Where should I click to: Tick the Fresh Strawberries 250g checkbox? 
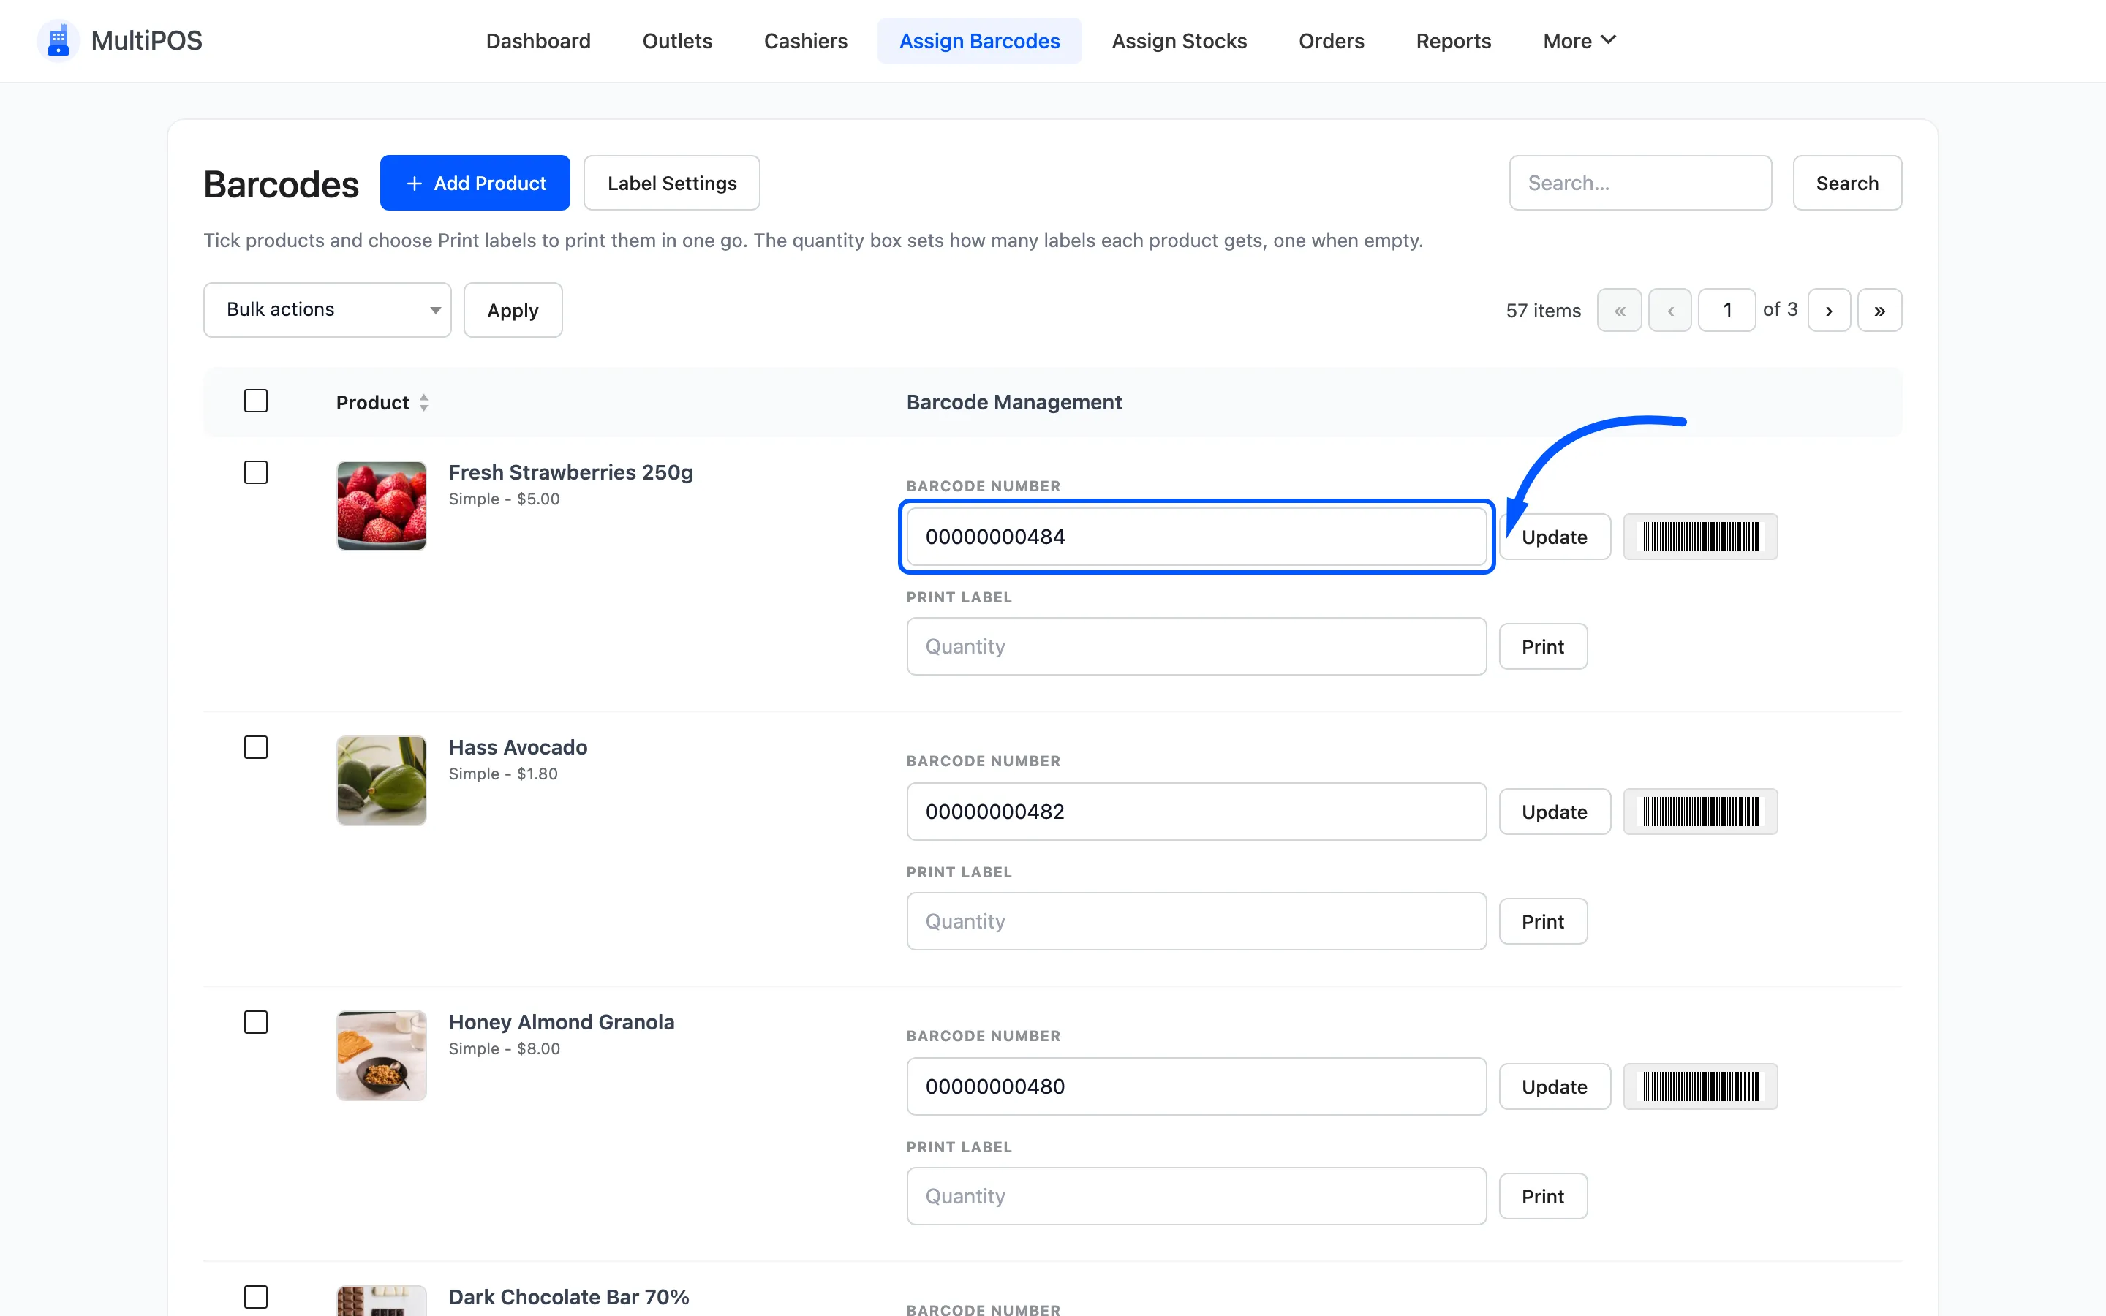coord(256,472)
